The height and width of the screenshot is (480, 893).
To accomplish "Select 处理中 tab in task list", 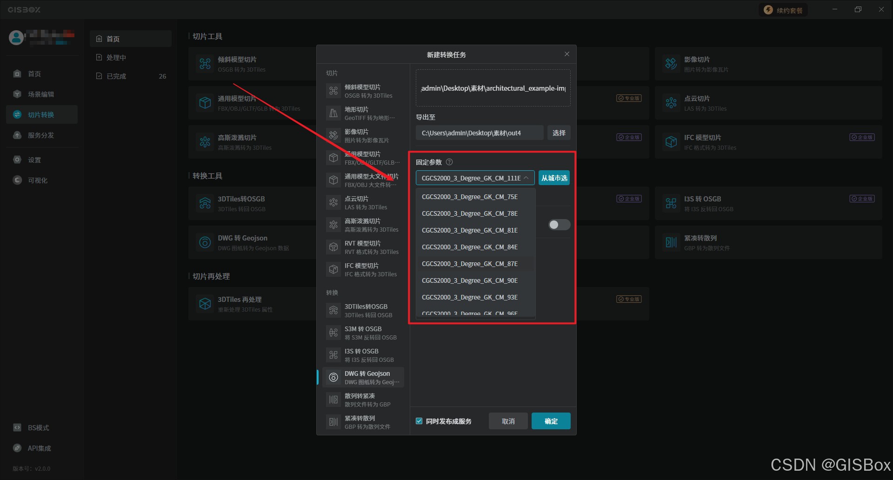I will click(131, 57).
